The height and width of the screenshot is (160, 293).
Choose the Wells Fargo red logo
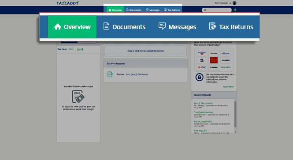point(214,60)
